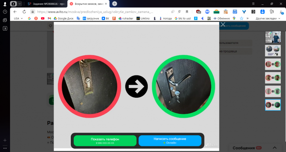Image resolution: width=286 pixels, height=152 pixels.
Task: Open sidebar three-dots more options
Action: pyautogui.click(x=5, y=148)
